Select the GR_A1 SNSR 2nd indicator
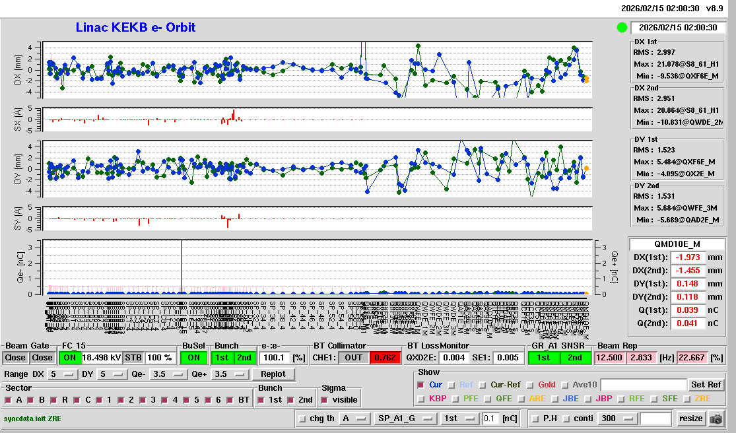Screen dimensions: 736x433 [x=575, y=358]
